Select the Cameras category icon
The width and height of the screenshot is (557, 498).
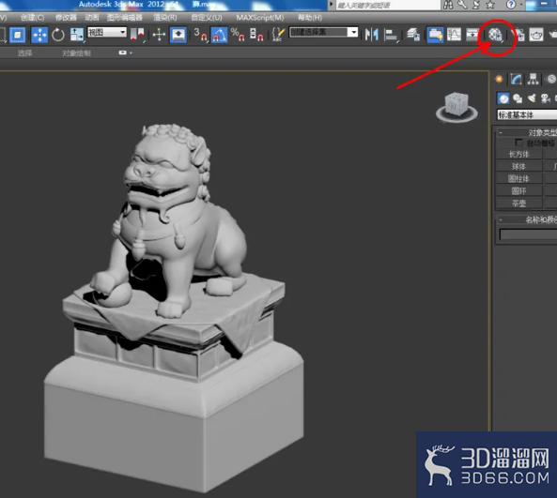click(546, 98)
